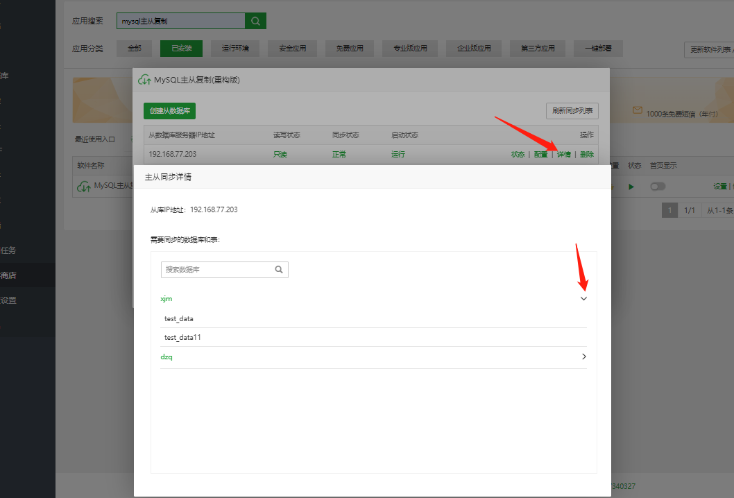Click the 同步状态 column header
734x498 pixels.
click(x=345, y=135)
